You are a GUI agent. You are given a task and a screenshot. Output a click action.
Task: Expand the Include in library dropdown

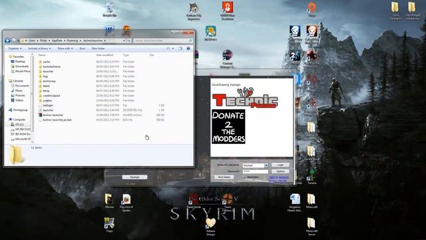click(39, 49)
